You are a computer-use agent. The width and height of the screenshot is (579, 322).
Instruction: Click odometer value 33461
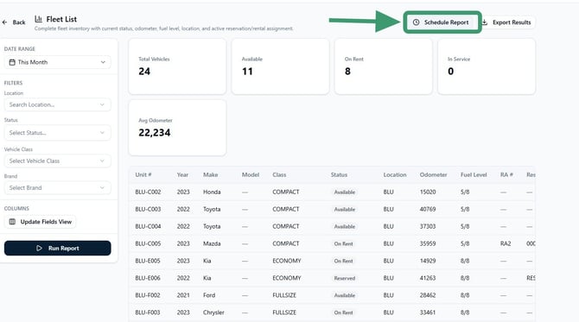click(x=428, y=313)
